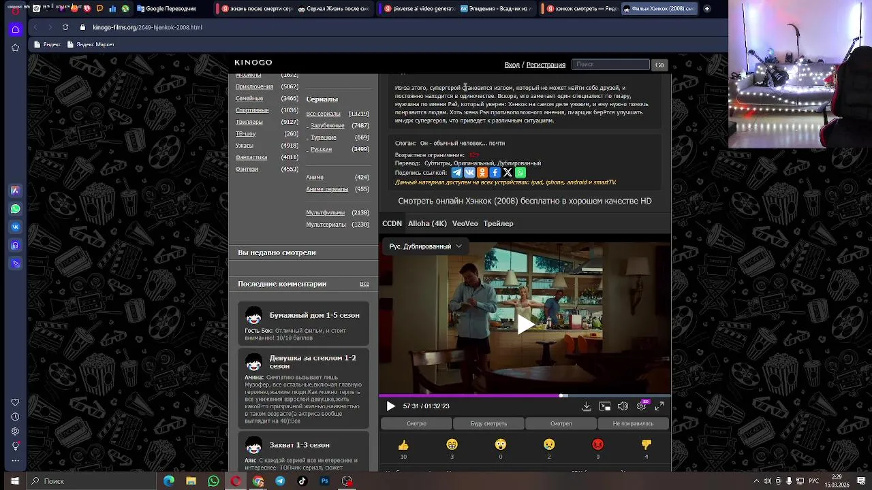Open Windows Start menu

[x=14, y=481]
